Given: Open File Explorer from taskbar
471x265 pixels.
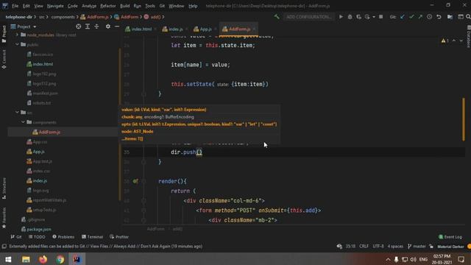Looking at the screenshot, I should (x=26, y=259).
